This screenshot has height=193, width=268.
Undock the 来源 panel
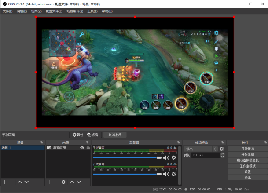(x=87, y=142)
